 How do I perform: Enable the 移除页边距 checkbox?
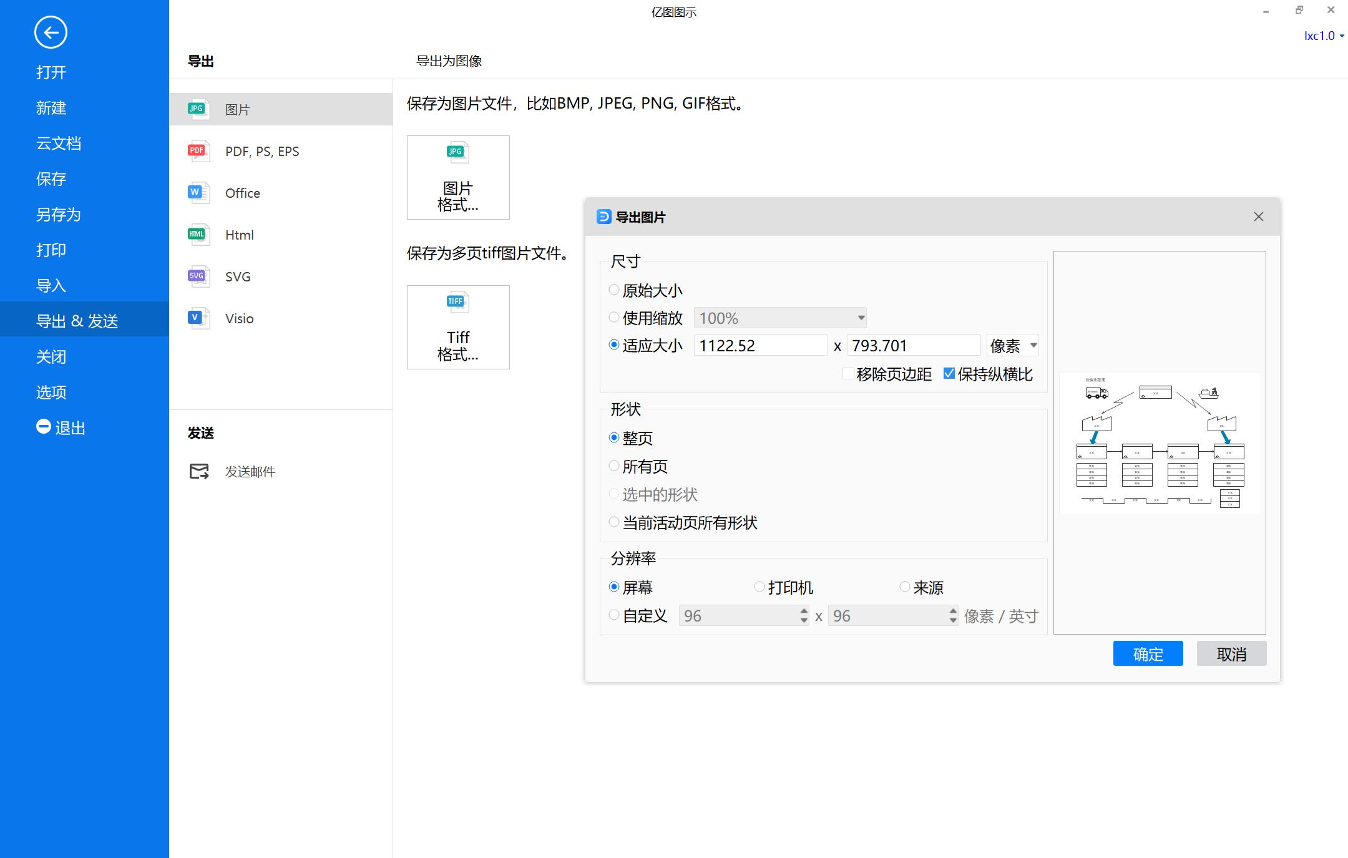click(x=848, y=374)
